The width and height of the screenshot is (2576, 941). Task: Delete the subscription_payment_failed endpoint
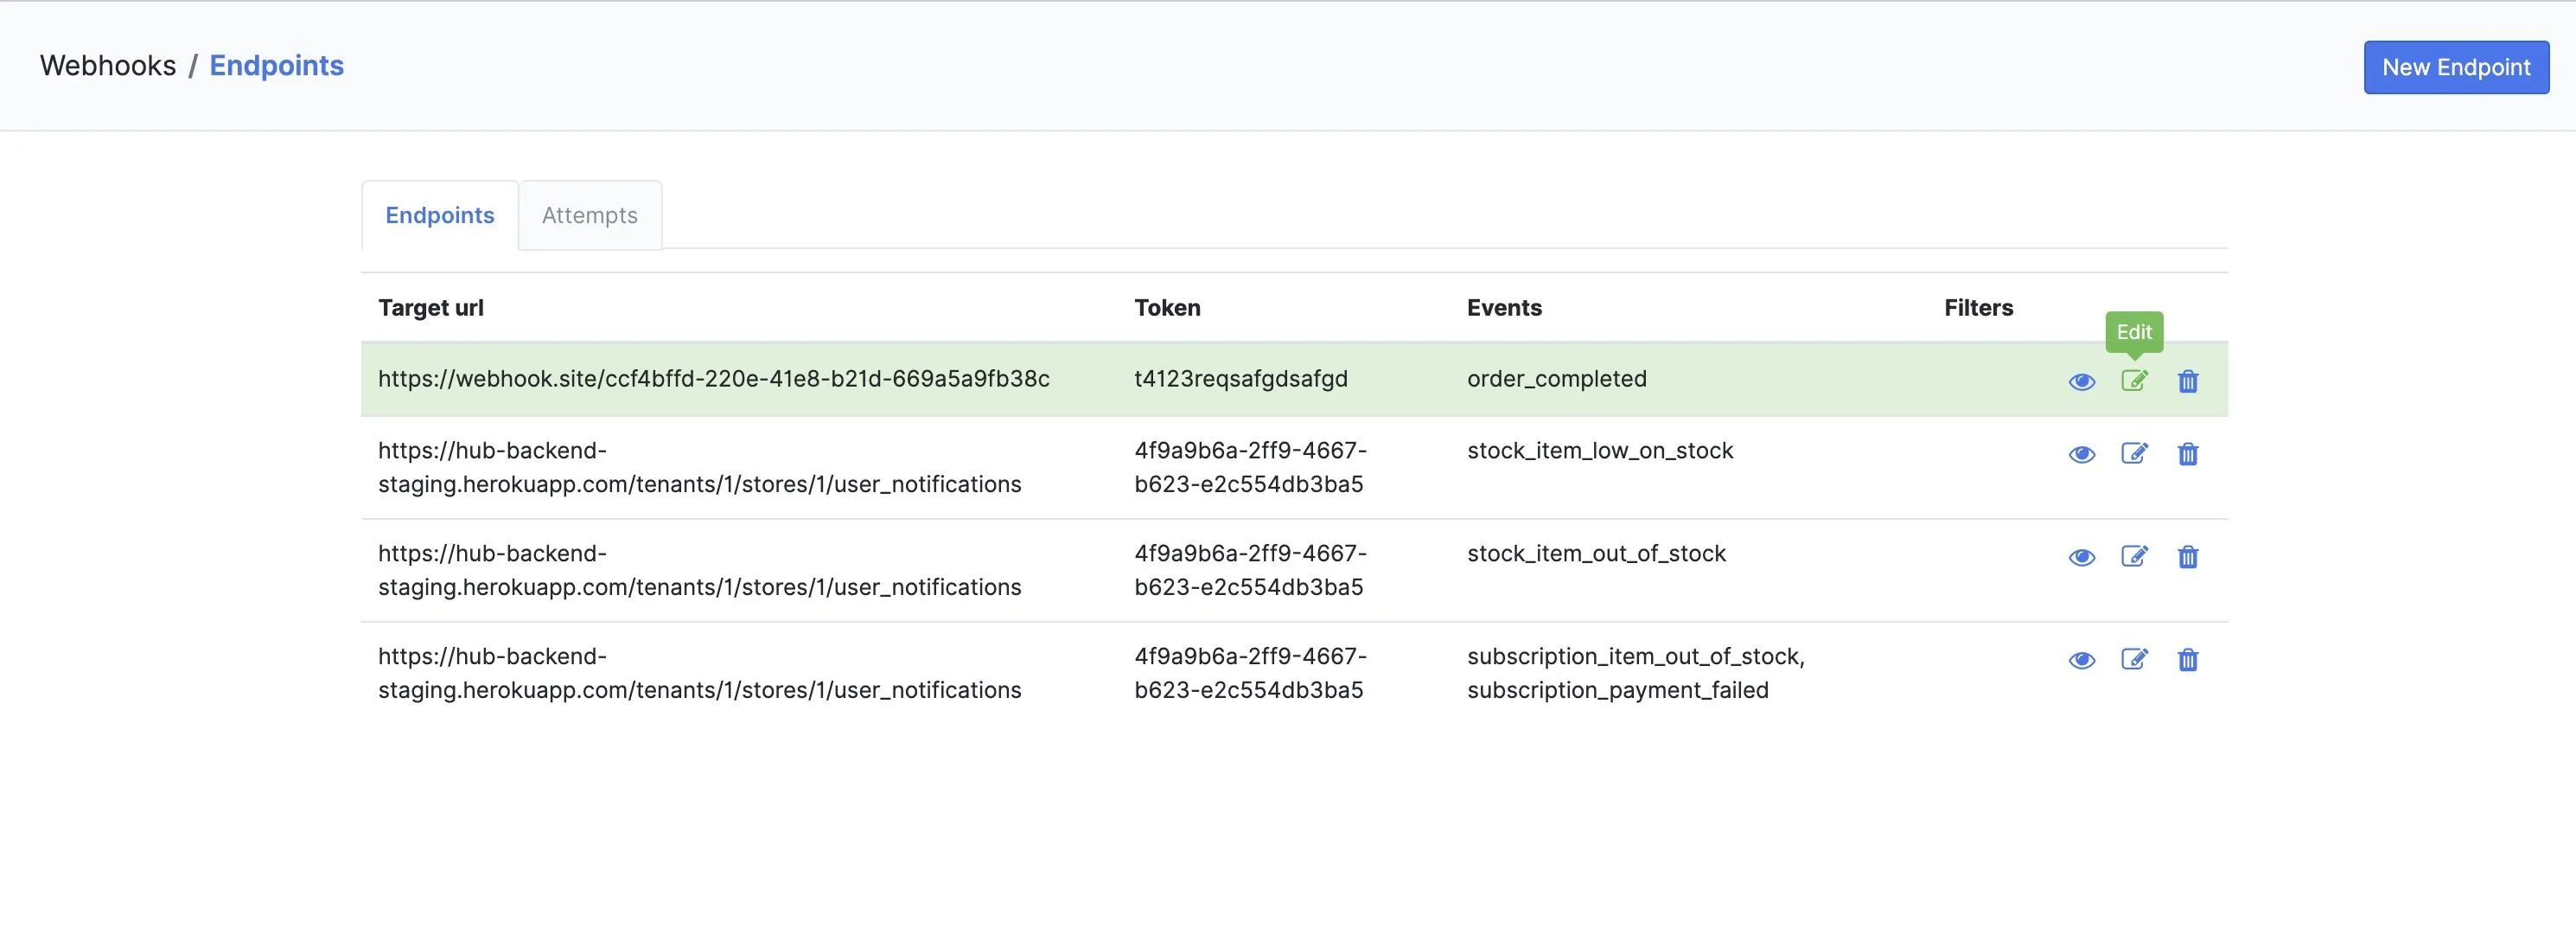(x=2188, y=661)
